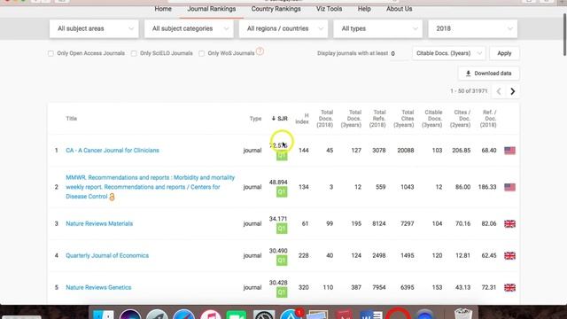The image size is (567, 319).
Task: Toggle Only Open Access Journals checkbox
Action: 50,53
